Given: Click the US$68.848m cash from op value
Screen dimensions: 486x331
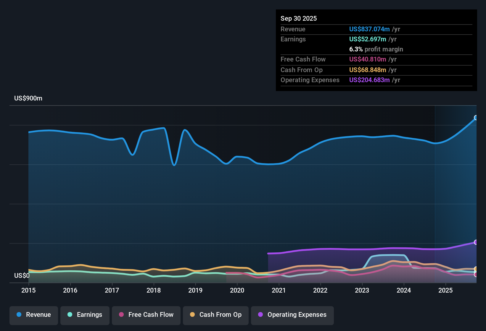Looking at the screenshot, I should [368, 70].
